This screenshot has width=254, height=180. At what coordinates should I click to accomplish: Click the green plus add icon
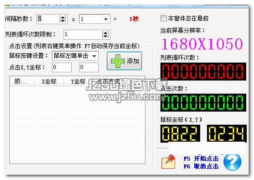(118, 61)
